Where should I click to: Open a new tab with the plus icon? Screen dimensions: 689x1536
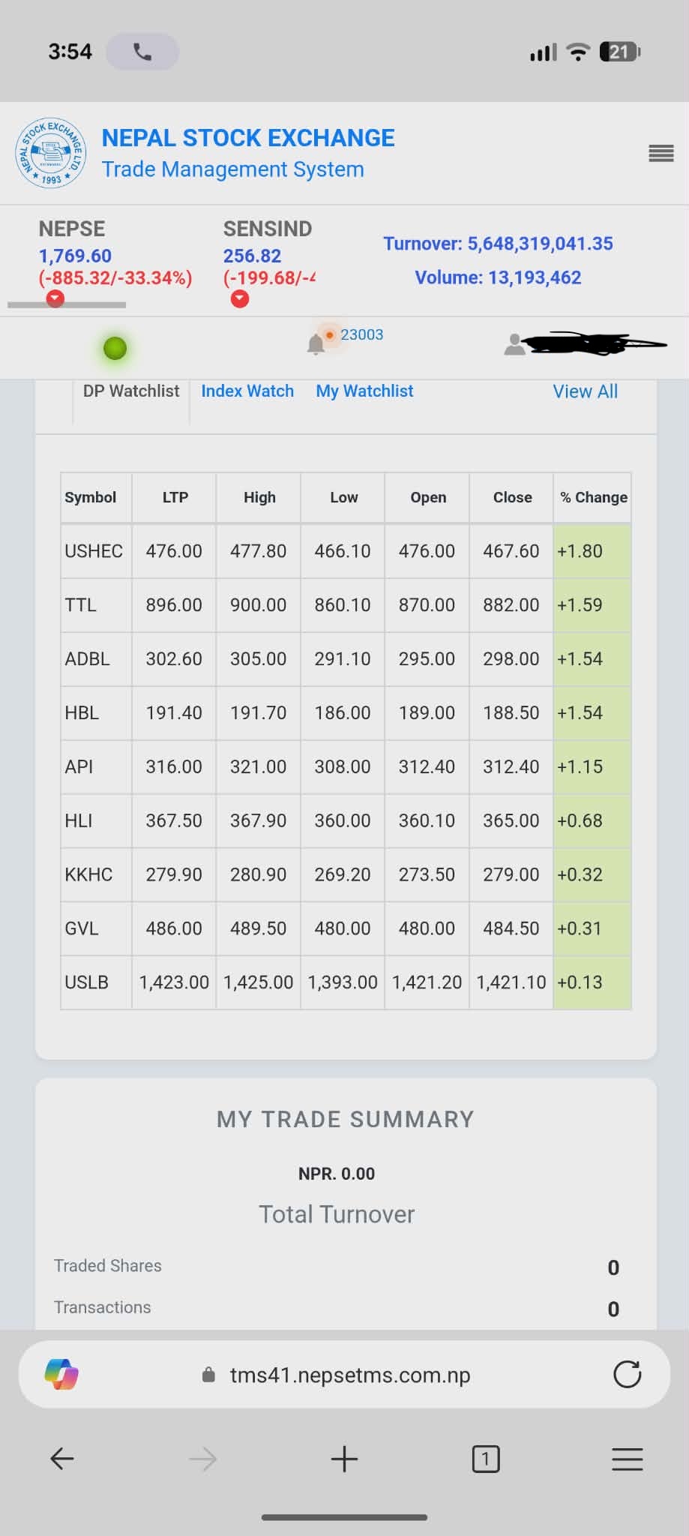pos(344,1459)
